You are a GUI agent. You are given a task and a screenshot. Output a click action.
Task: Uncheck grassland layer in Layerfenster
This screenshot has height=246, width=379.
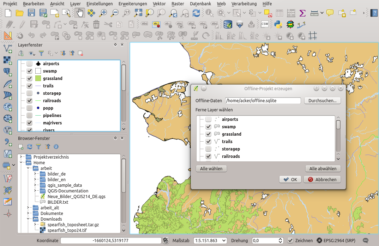[x=30, y=79]
